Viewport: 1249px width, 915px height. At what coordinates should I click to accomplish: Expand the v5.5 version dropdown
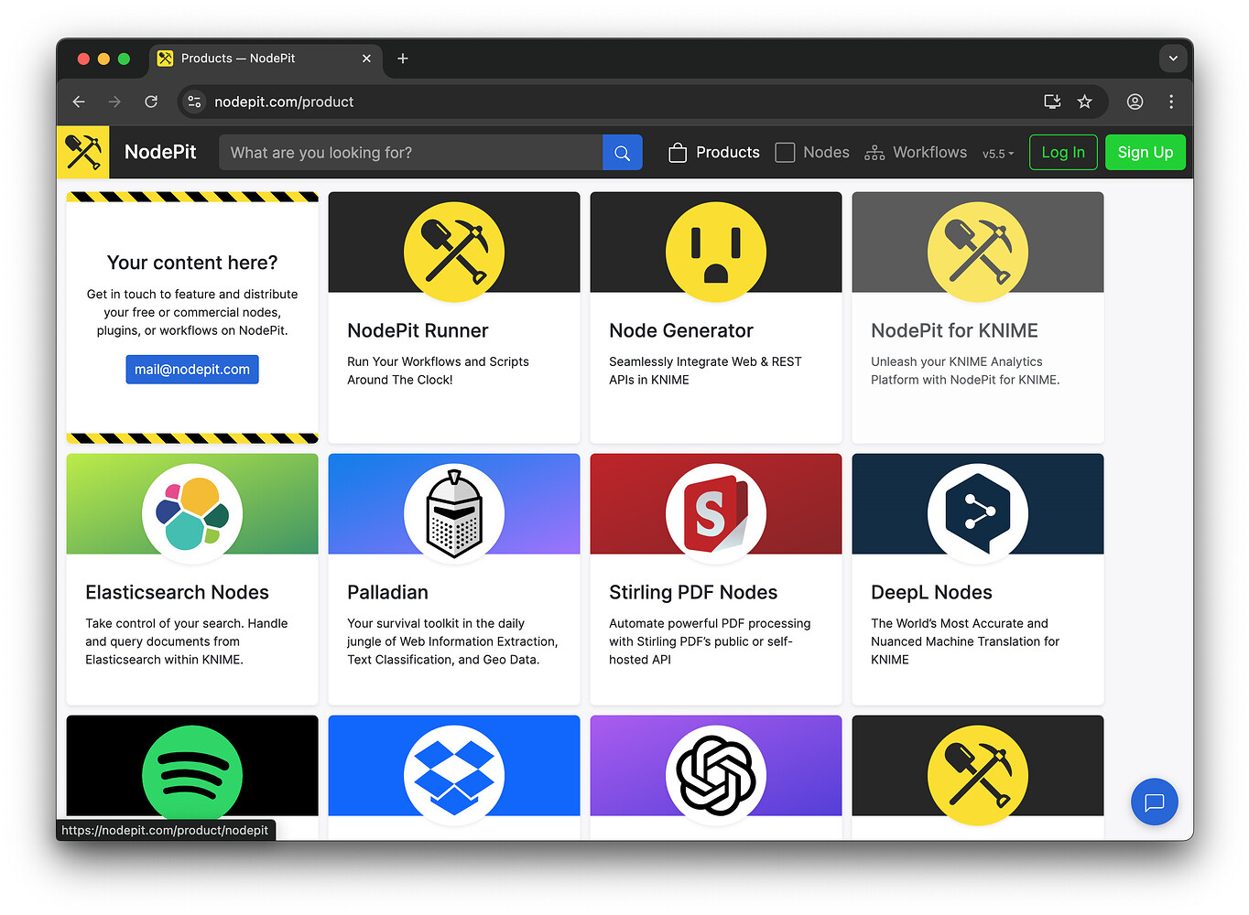[x=997, y=153]
